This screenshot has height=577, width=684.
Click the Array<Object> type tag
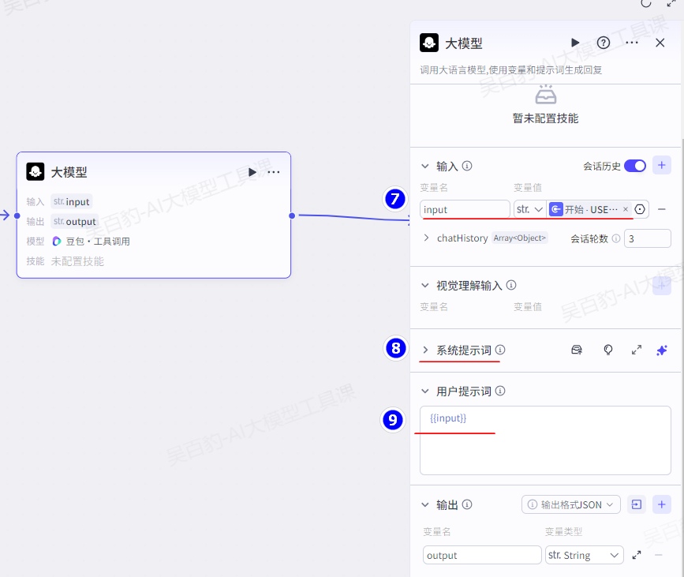point(520,238)
